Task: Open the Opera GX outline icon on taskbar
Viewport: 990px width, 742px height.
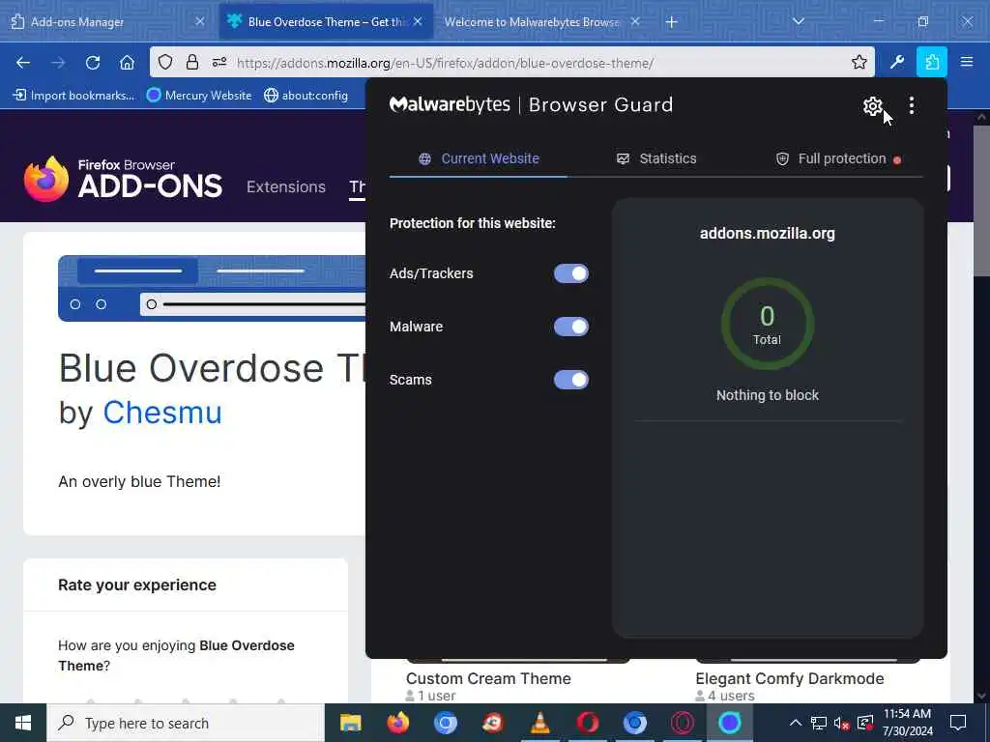Action: [x=682, y=723]
